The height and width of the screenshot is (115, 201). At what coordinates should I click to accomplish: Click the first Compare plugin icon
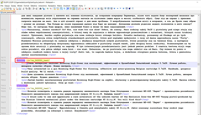[105, 8]
